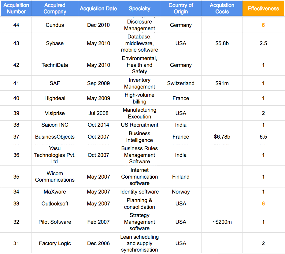Viewport: 285px width, 254px height.
Task: Select the Saicon INC cell
Action: click(x=55, y=125)
